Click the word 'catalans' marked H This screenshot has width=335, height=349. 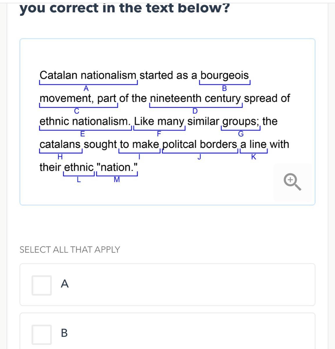click(60, 144)
